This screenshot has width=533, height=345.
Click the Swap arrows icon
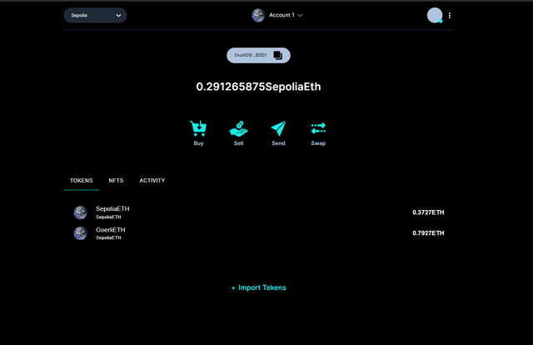pos(318,128)
